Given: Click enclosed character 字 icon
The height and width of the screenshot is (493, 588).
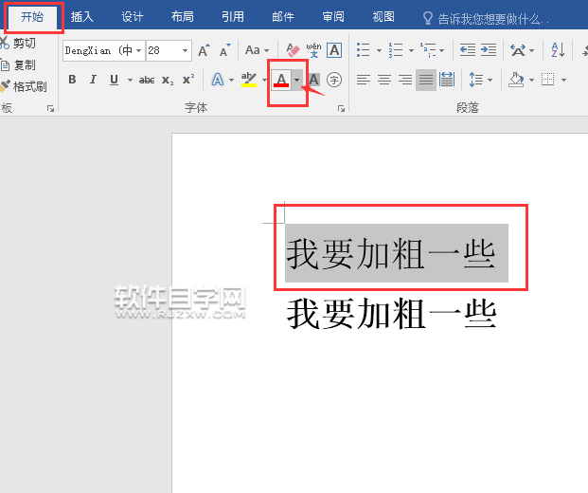Looking at the screenshot, I should point(333,80).
